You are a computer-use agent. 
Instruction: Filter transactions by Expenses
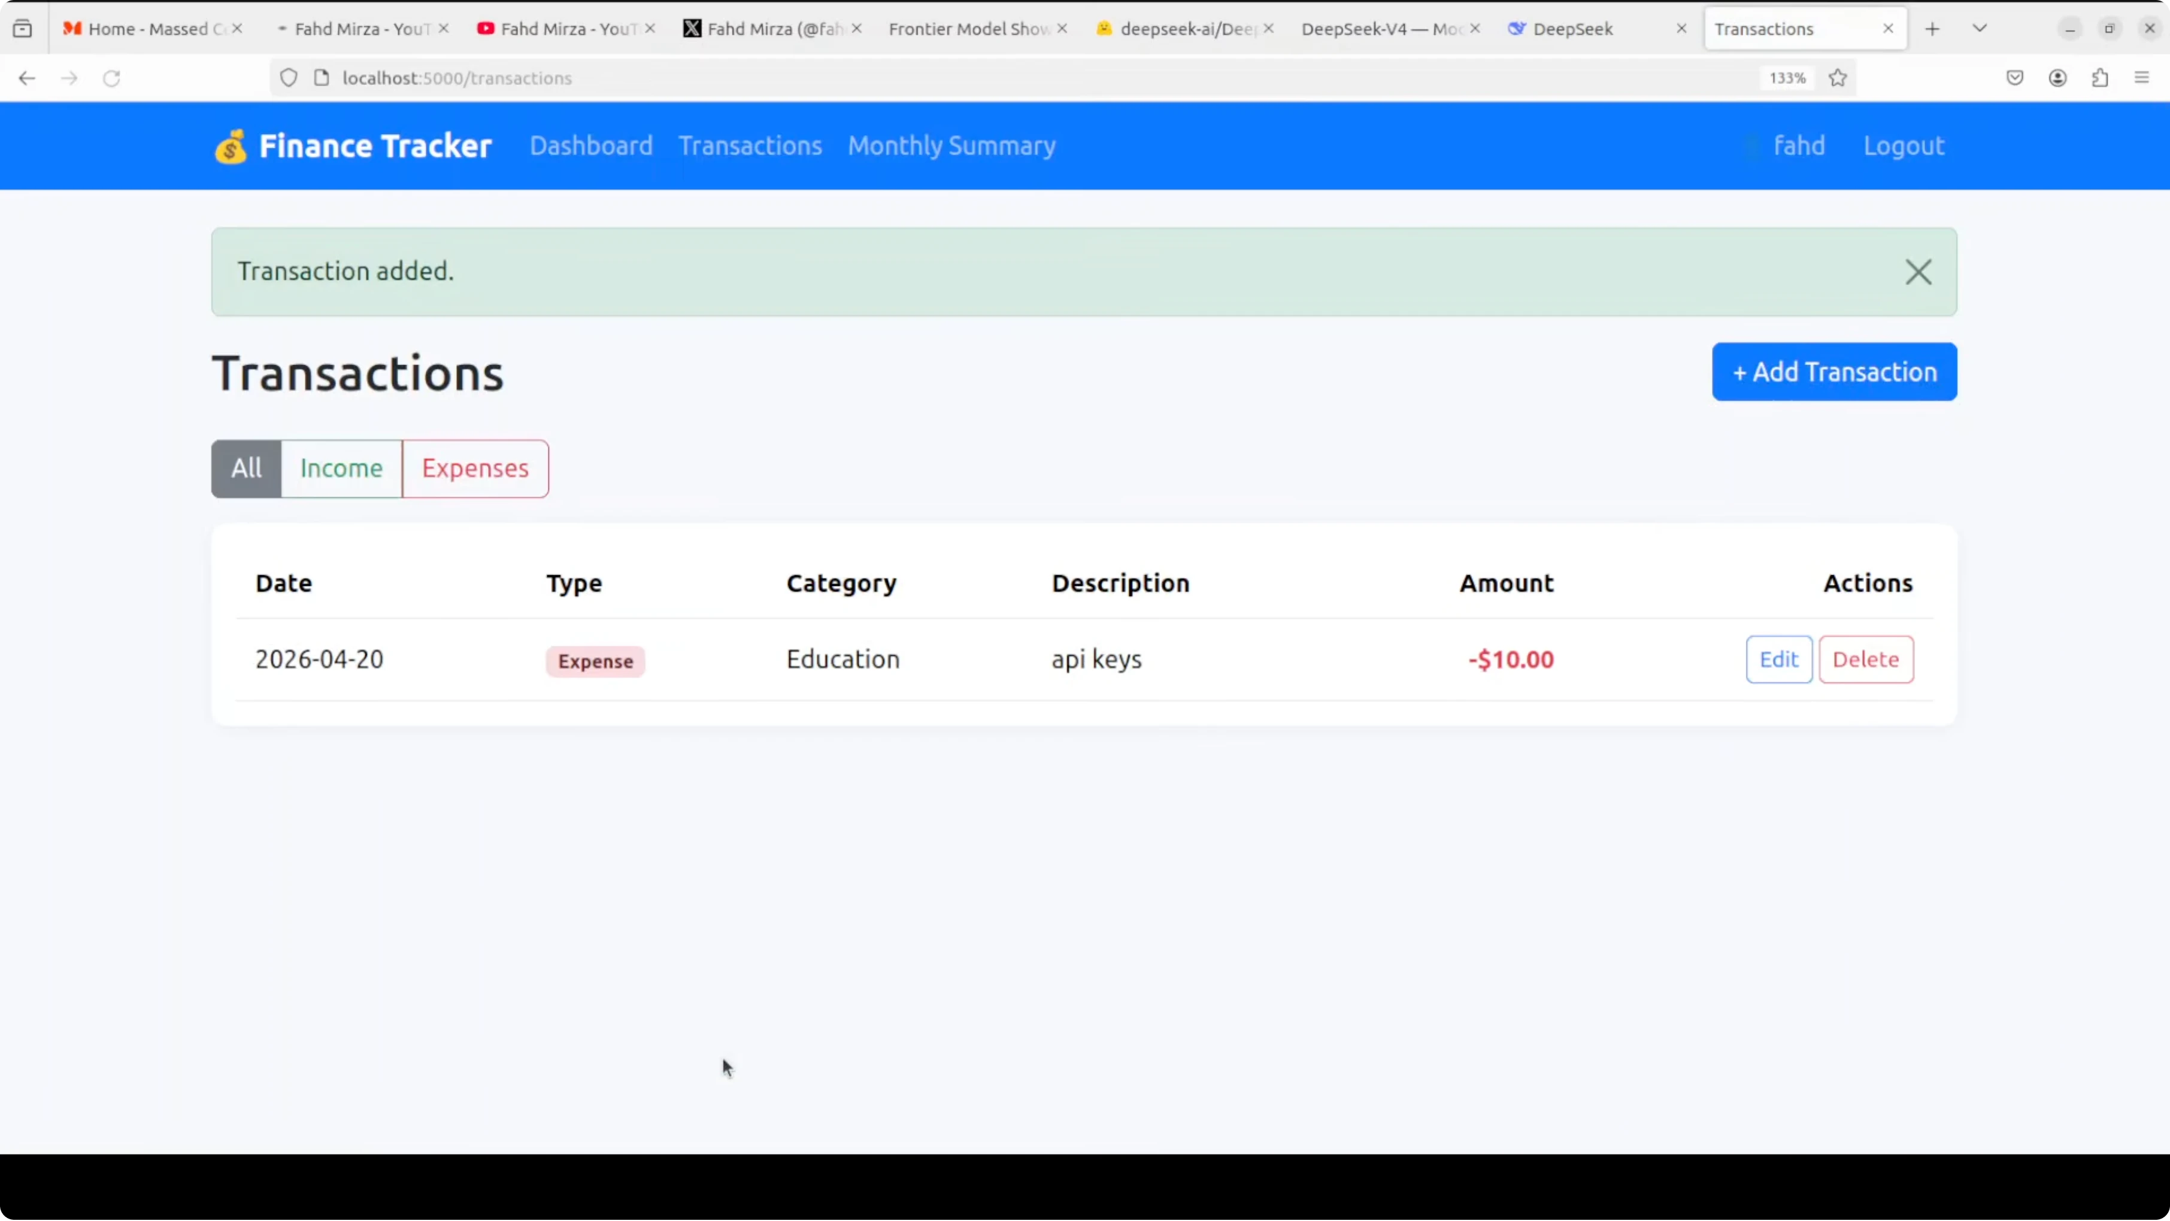(475, 468)
